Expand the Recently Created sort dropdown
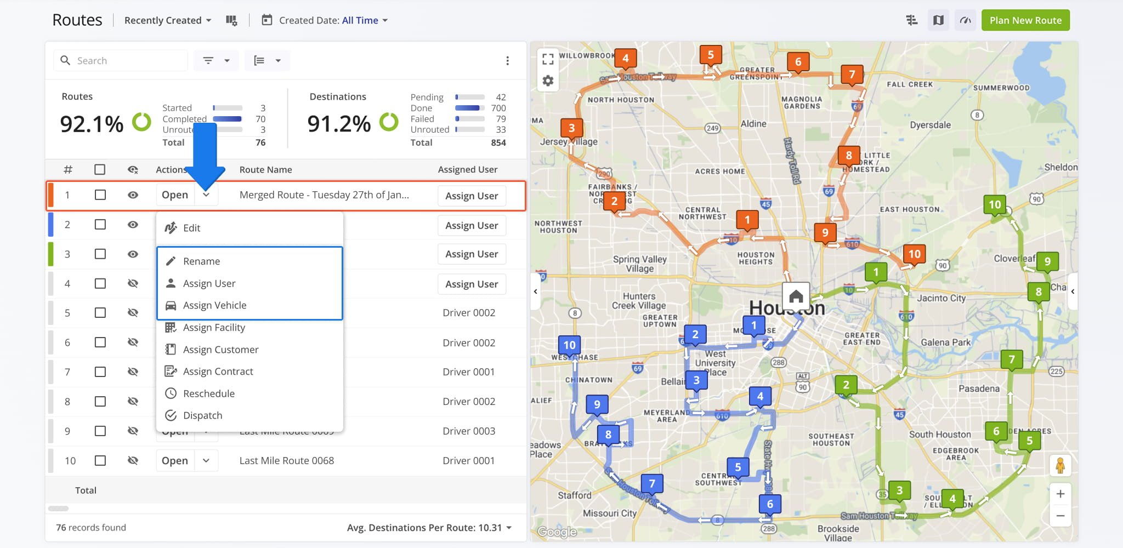 tap(167, 20)
